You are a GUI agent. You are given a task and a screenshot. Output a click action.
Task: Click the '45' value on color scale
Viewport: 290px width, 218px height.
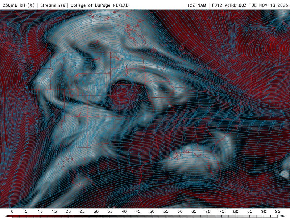138,211
